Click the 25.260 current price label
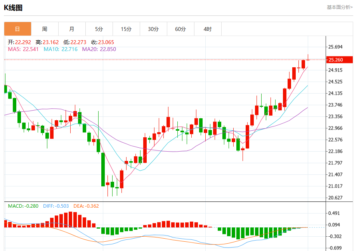The height and width of the screenshot is (251, 359). [x=339, y=60]
